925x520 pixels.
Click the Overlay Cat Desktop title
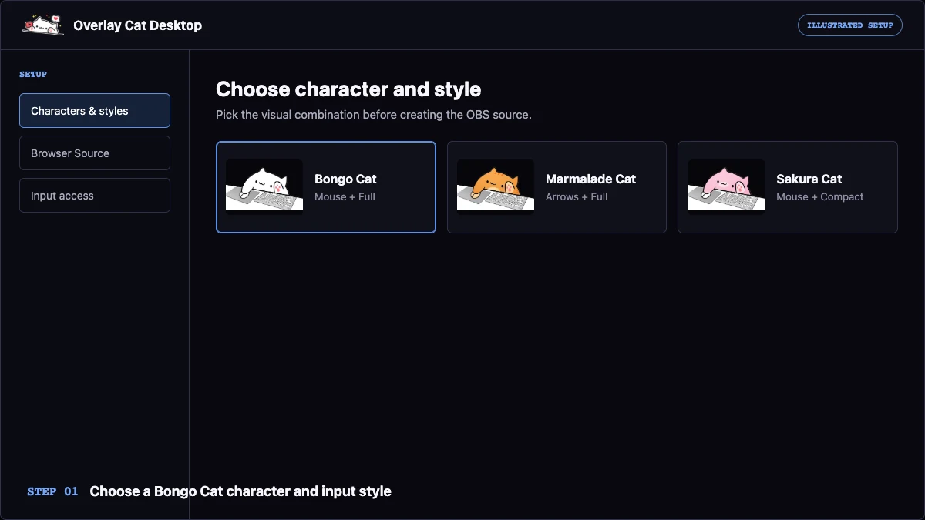[138, 25]
